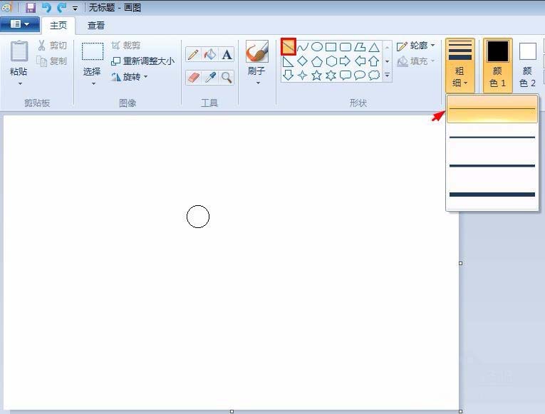545x414 pixels.
Task: Click the Save icon in title bar
Action: pos(31,7)
